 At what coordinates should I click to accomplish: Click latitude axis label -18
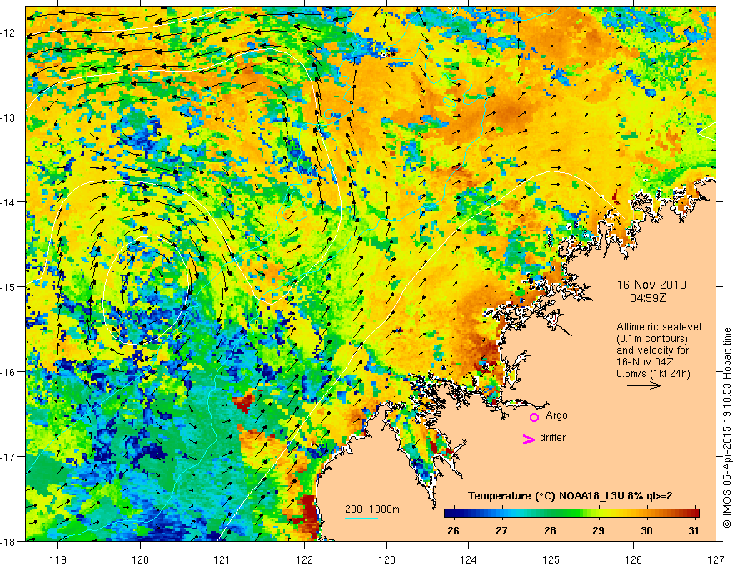coord(9,541)
